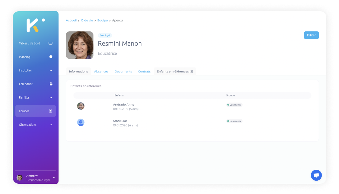Click birthdate 08.02.2019 (5 ans)
Image resolution: width=339 pixels, height=194 pixels.
pyautogui.click(x=126, y=109)
